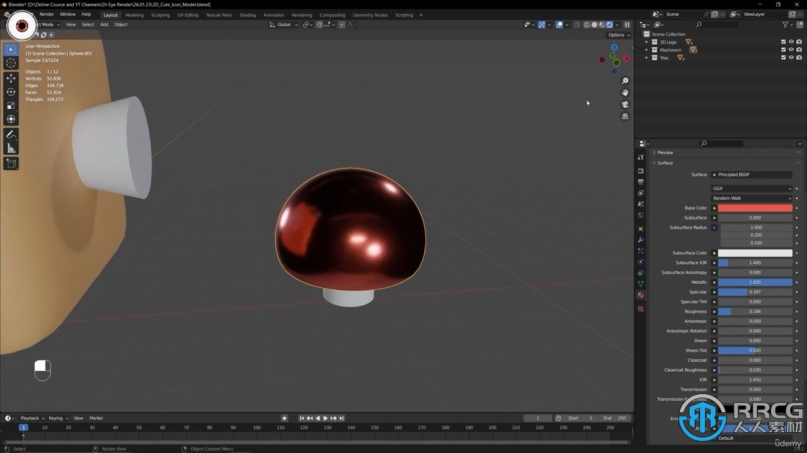Screen dimensions: 807x453
Task: Open the Render properties tab
Action: (641, 171)
